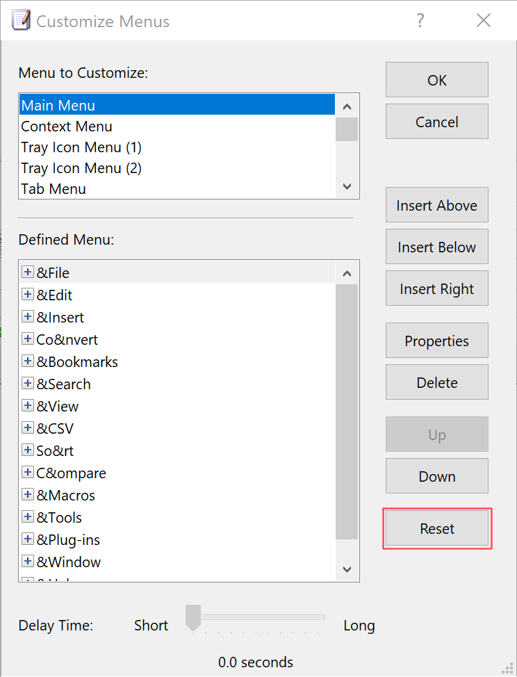Image resolution: width=517 pixels, height=677 pixels.
Task: Click scrollbar thumb in Menu to Customize list
Action: (347, 129)
